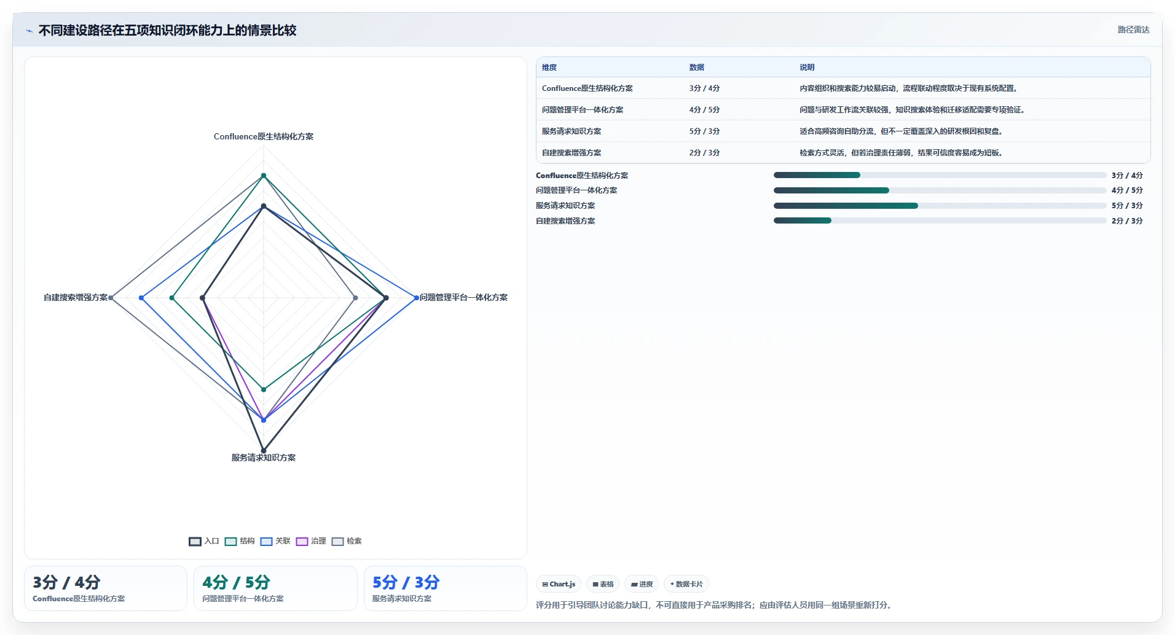Click the dark 入口 point on 服务请求知识方案 axis
Viewport: 1175px width, 635px height.
coord(264,450)
